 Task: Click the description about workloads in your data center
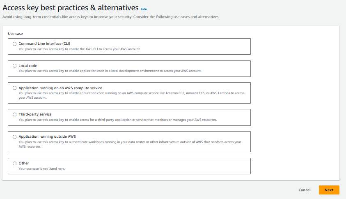coord(130,144)
